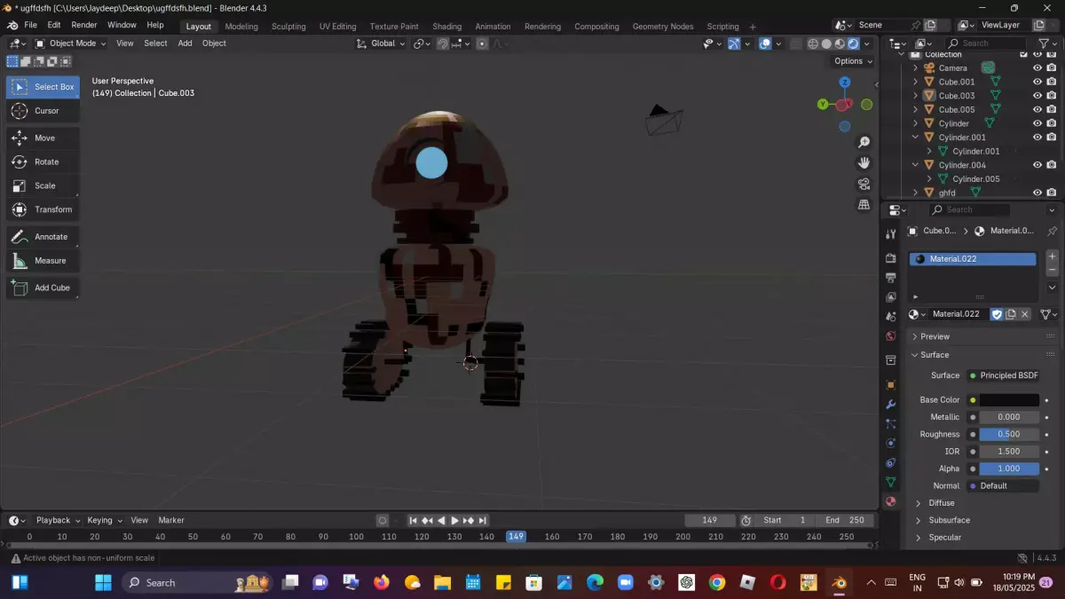This screenshot has width=1065, height=599.
Task: Collapse Cylinder.001 in the outliner
Action: pyautogui.click(x=916, y=137)
